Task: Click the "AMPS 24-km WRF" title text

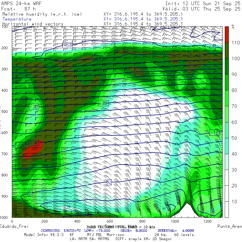Action: [21, 3]
